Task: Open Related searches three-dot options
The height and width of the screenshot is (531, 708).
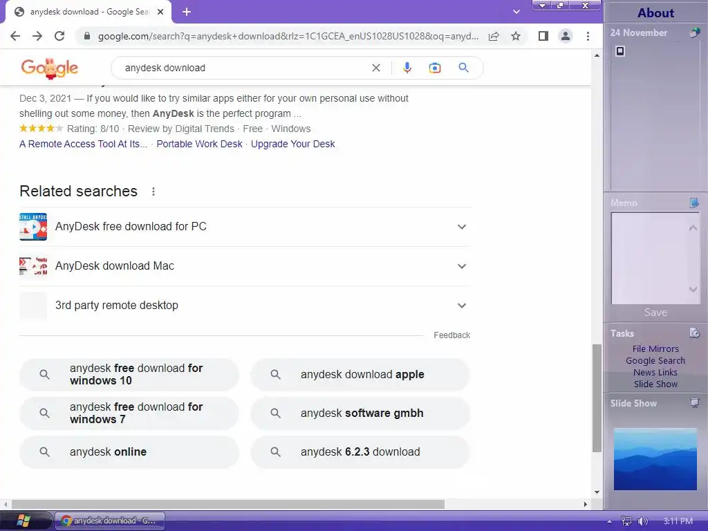Action: [x=153, y=192]
